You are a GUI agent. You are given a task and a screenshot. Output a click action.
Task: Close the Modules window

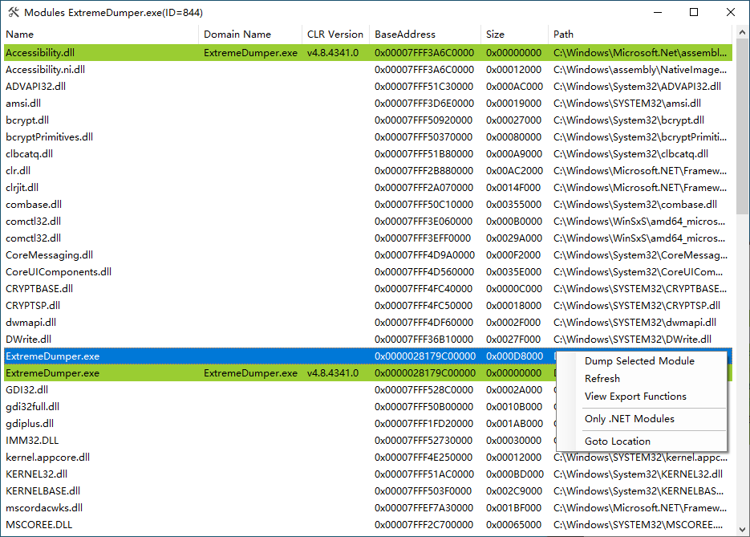731,13
